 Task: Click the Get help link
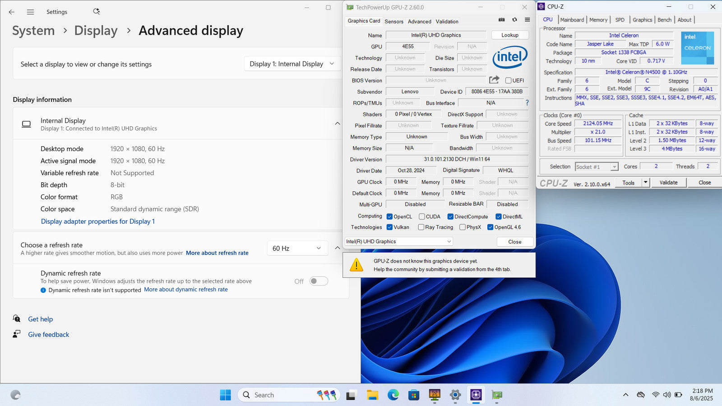[41, 319]
